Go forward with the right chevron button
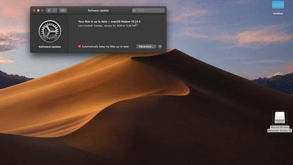This screenshot has width=293, height=165. coord(54,11)
